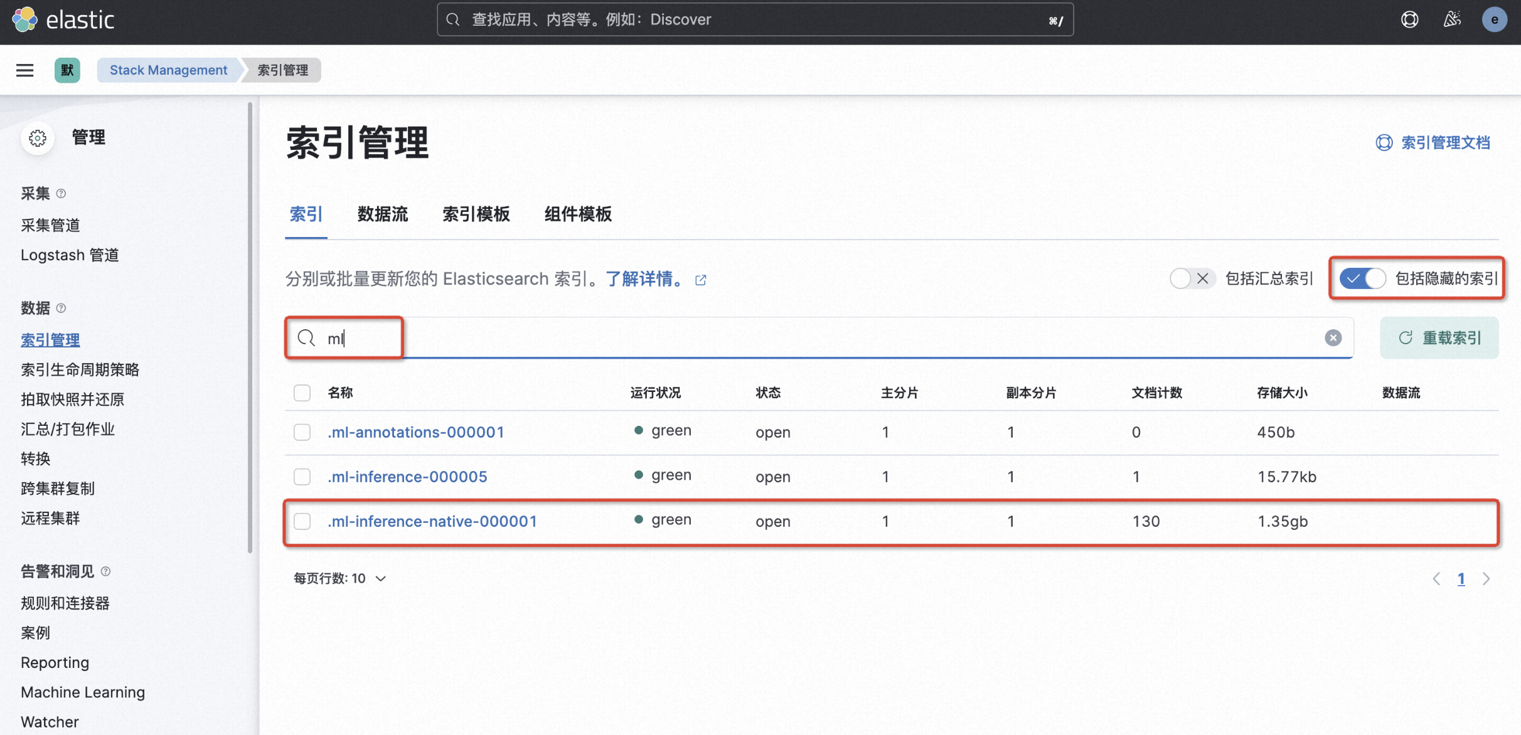Image resolution: width=1521 pixels, height=735 pixels.
Task: Click the magnifier icon in index search box
Action: (306, 338)
